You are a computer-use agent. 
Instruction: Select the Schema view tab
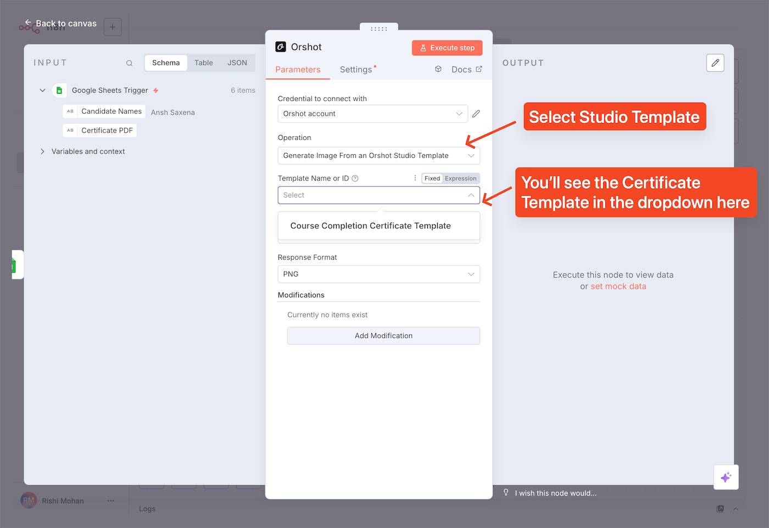pyautogui.click(x=166, y=63)
